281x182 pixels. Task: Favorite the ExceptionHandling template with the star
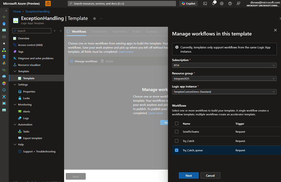[95, 18]
